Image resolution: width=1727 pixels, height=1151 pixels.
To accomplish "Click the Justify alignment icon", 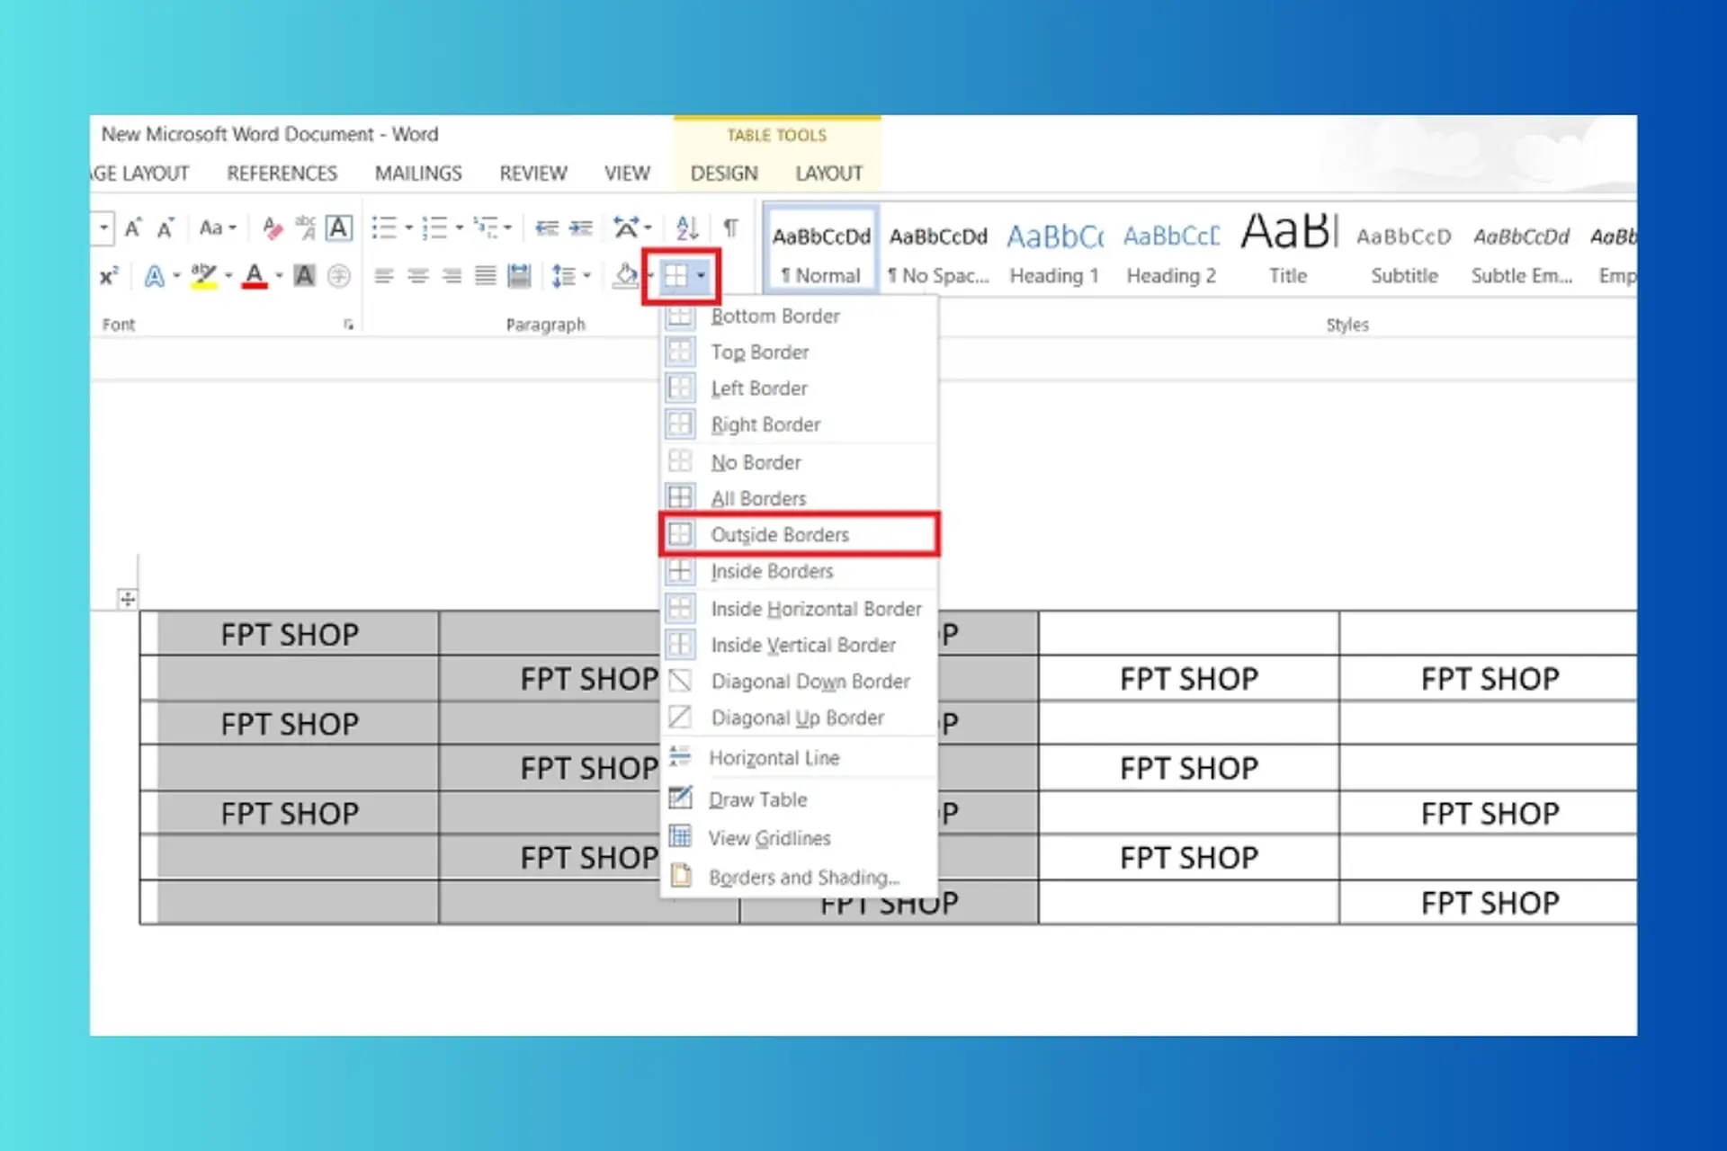I will pos(486,276).
